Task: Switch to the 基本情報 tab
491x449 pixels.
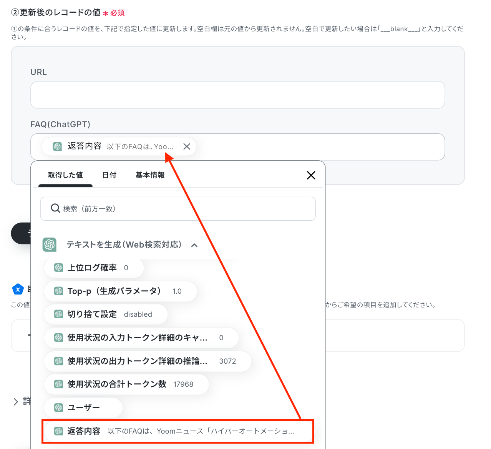Action: click(x=150, y=175)
